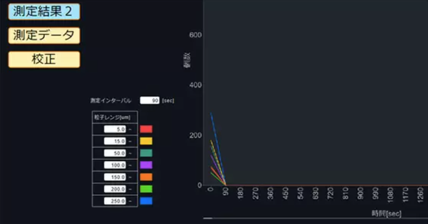428x224 pixels.
Task: Open the purple swatch for 100.0 range
Action: [146, 165]
